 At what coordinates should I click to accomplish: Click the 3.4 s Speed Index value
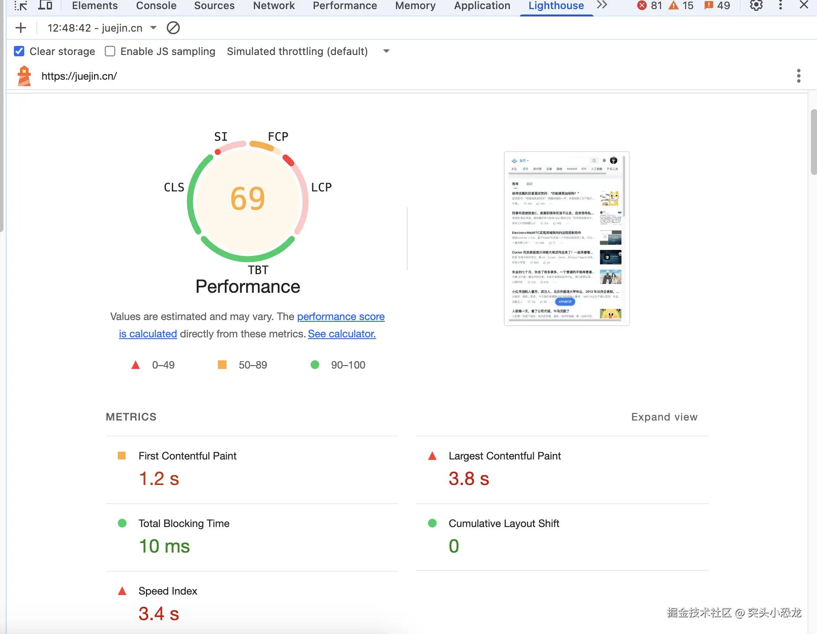pyautogui.click(x=159, y=614)
